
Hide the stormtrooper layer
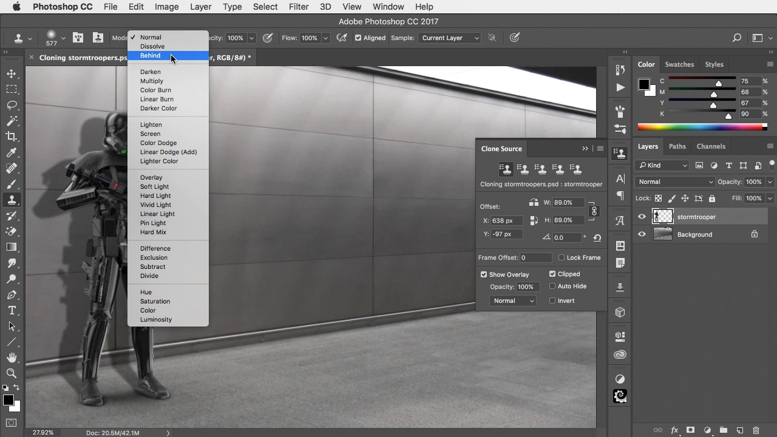coord(642,217)
